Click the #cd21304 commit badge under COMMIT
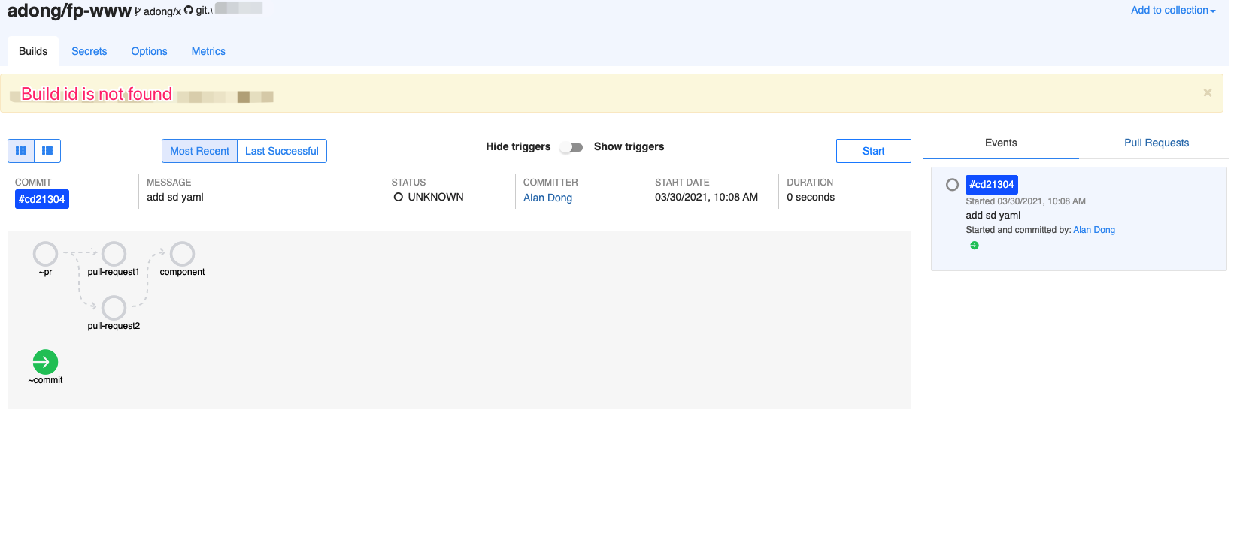This screenshot has width=1246, height=543. (x=42, y=199)
